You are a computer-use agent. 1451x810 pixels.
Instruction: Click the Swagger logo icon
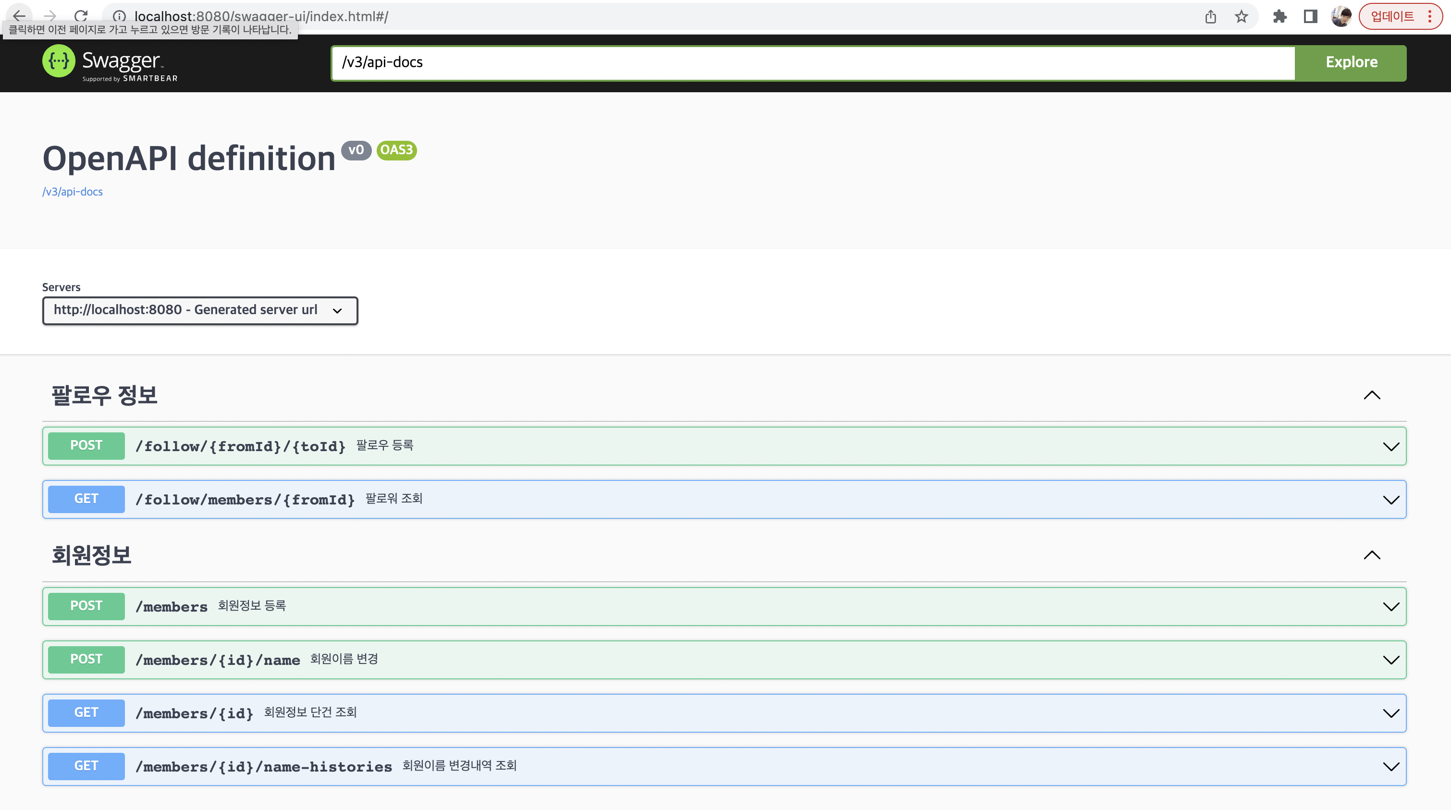[x=59, y=61]
